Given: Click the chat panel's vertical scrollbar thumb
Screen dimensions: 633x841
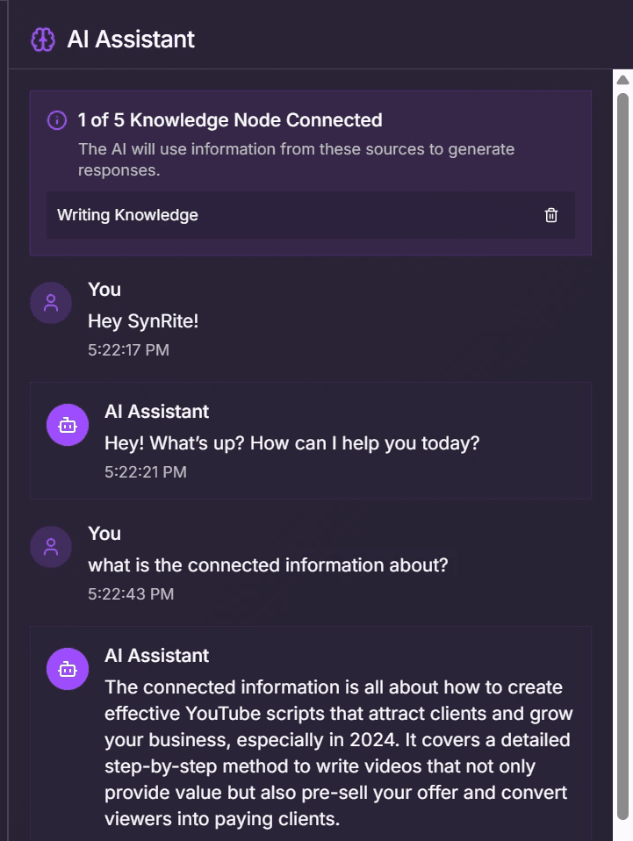Looking at the screenshot, I should (622, 456).
